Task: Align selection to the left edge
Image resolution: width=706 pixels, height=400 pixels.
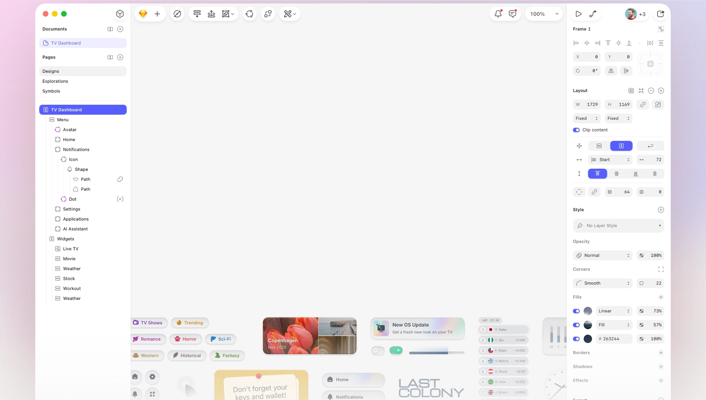Action: click(x=576, y=43)
